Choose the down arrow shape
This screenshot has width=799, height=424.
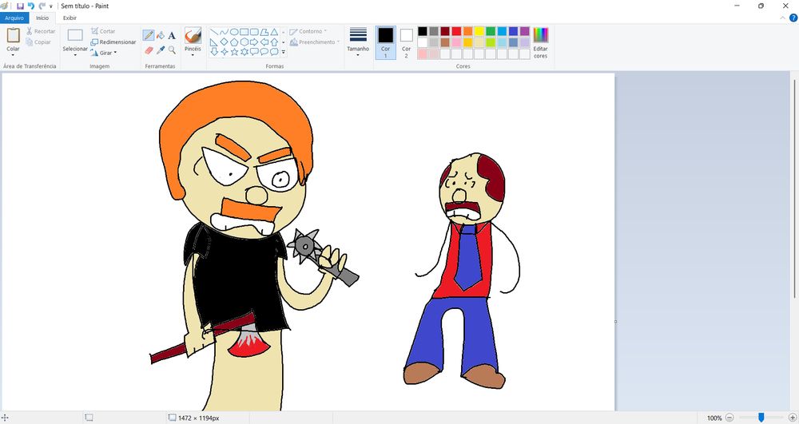click(x=214, y=51)
